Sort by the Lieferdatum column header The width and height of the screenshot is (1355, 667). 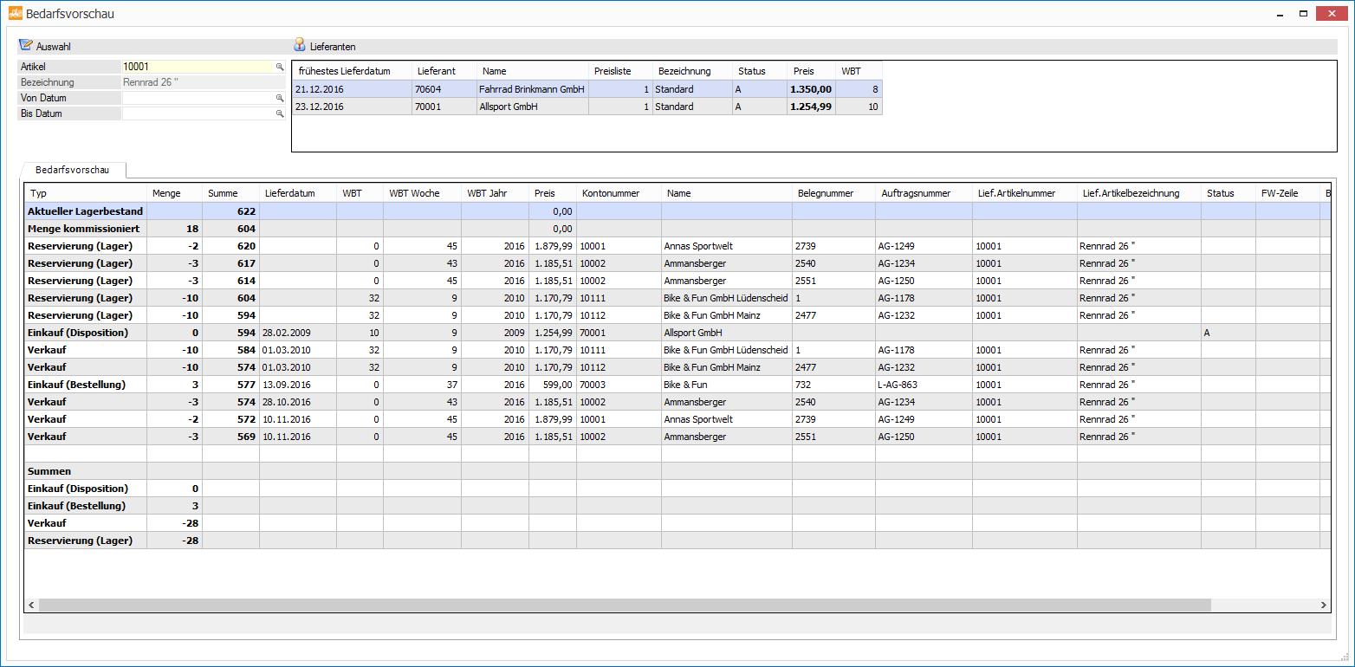pos(289,193)
